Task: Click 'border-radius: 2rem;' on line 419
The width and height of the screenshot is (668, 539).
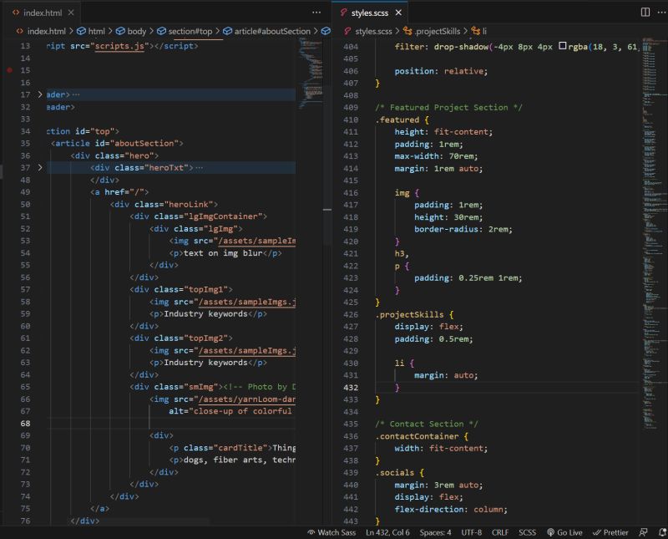Action: tap(463, 229)
